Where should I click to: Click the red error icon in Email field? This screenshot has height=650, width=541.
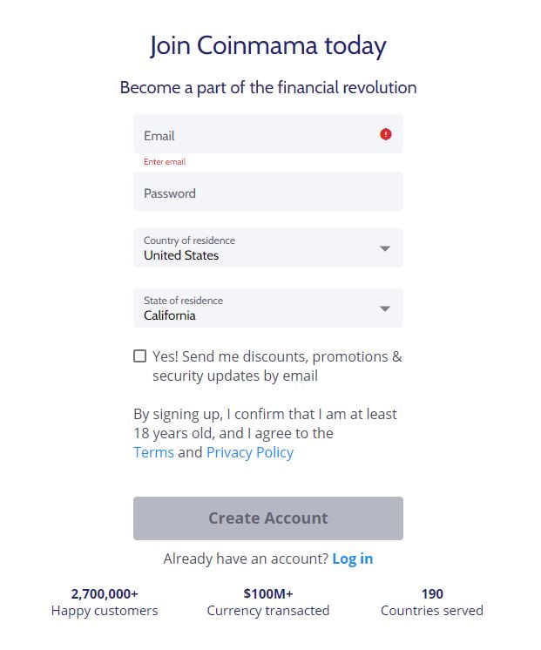click(x=386, y=134)
